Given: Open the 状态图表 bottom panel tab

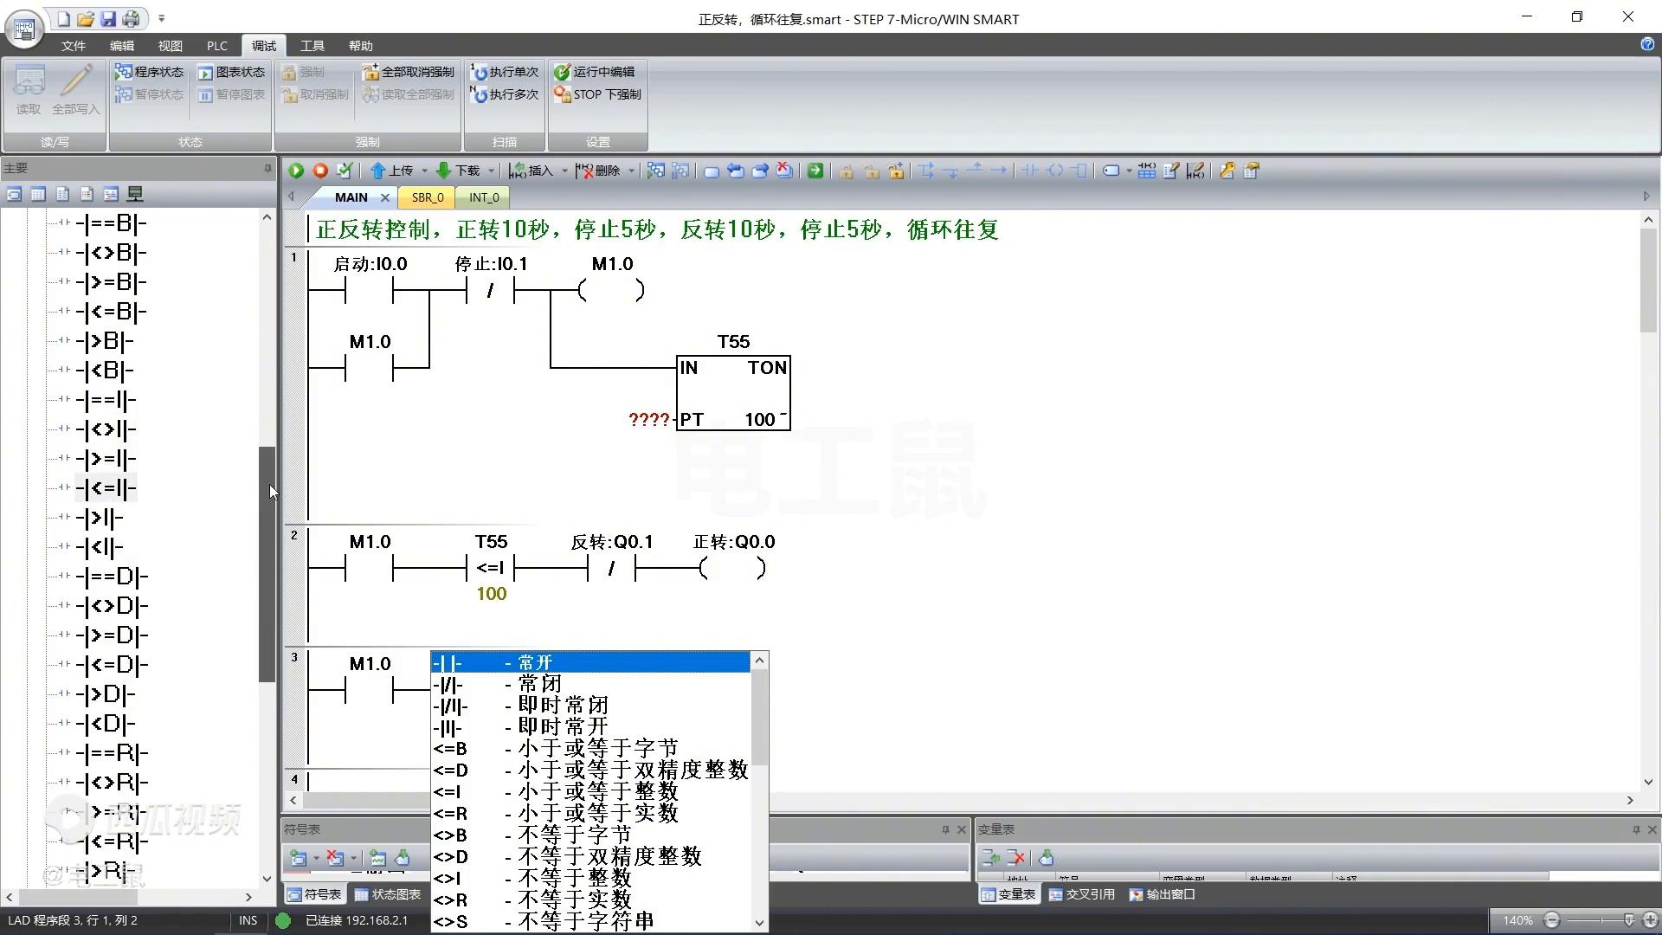Looking at the screenshot, I should click(x=387, y=894).
